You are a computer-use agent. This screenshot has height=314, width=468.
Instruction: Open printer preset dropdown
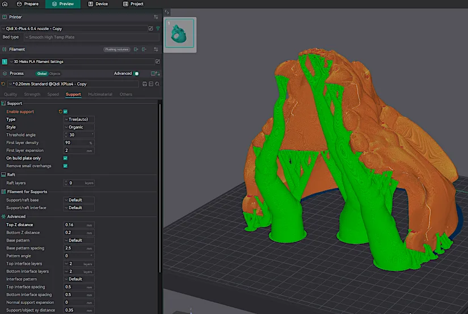click(74, 29)
